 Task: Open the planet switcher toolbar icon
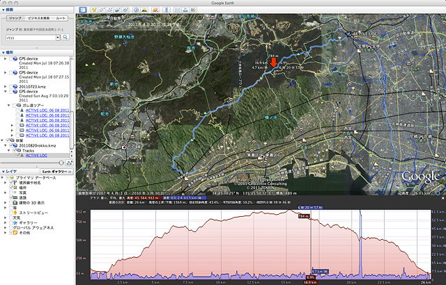coord(155,10)
